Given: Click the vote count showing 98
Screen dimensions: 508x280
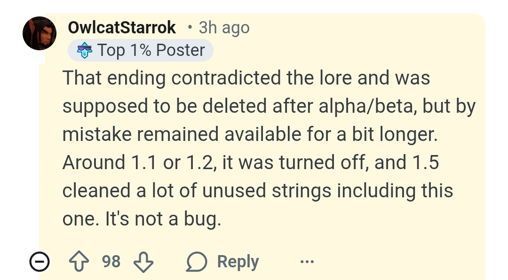Looking at the screenshot, I should [x=111, y=262].
